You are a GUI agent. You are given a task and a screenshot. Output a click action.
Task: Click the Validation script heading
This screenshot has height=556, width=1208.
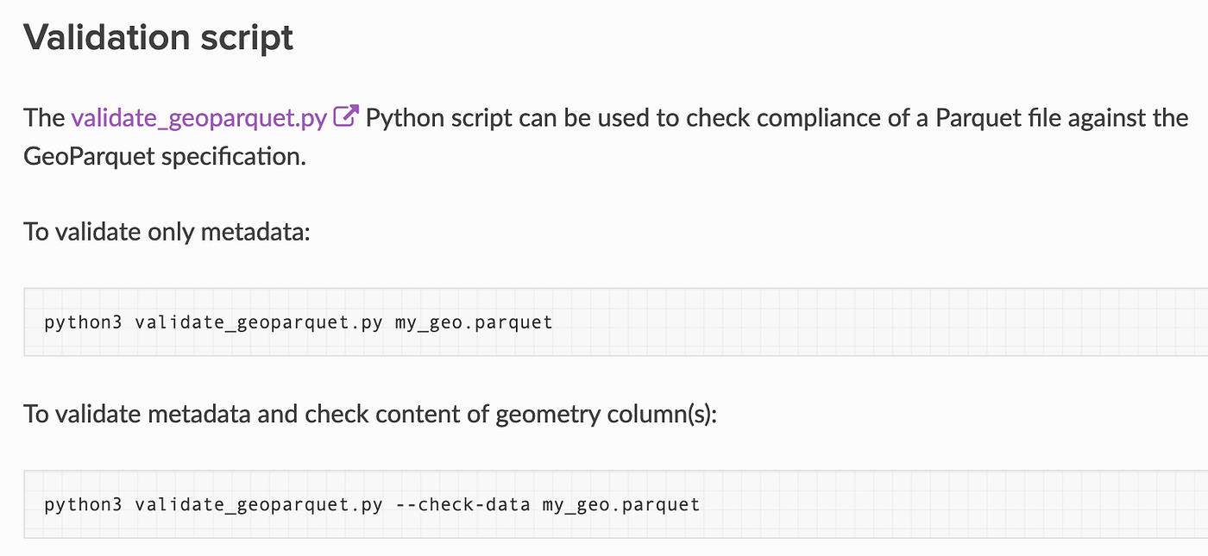click(x=158, y=38)
